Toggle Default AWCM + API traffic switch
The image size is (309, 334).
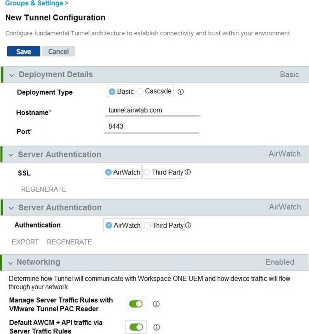click(x=136, y=327)
